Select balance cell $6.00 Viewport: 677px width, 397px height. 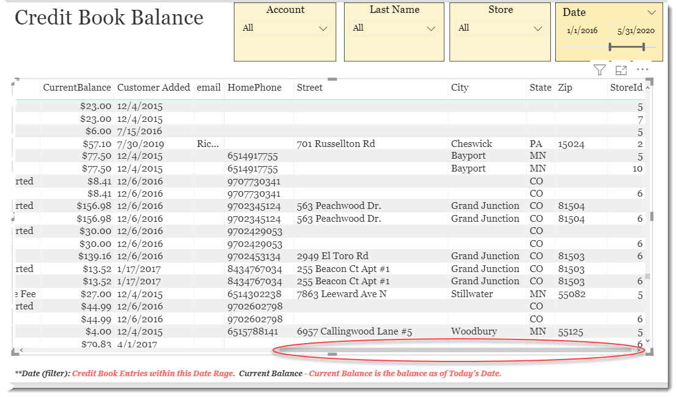98,131
